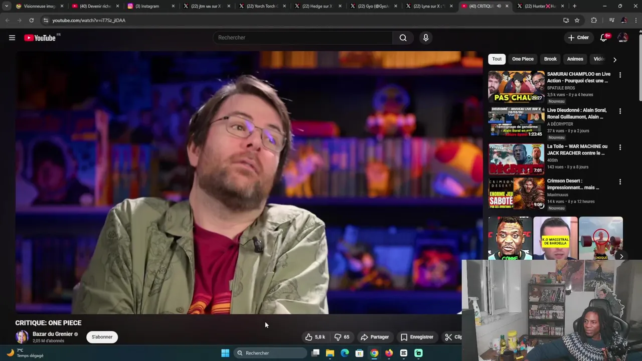Subscribe with the S'abonner button

click(x=102, y=337)
